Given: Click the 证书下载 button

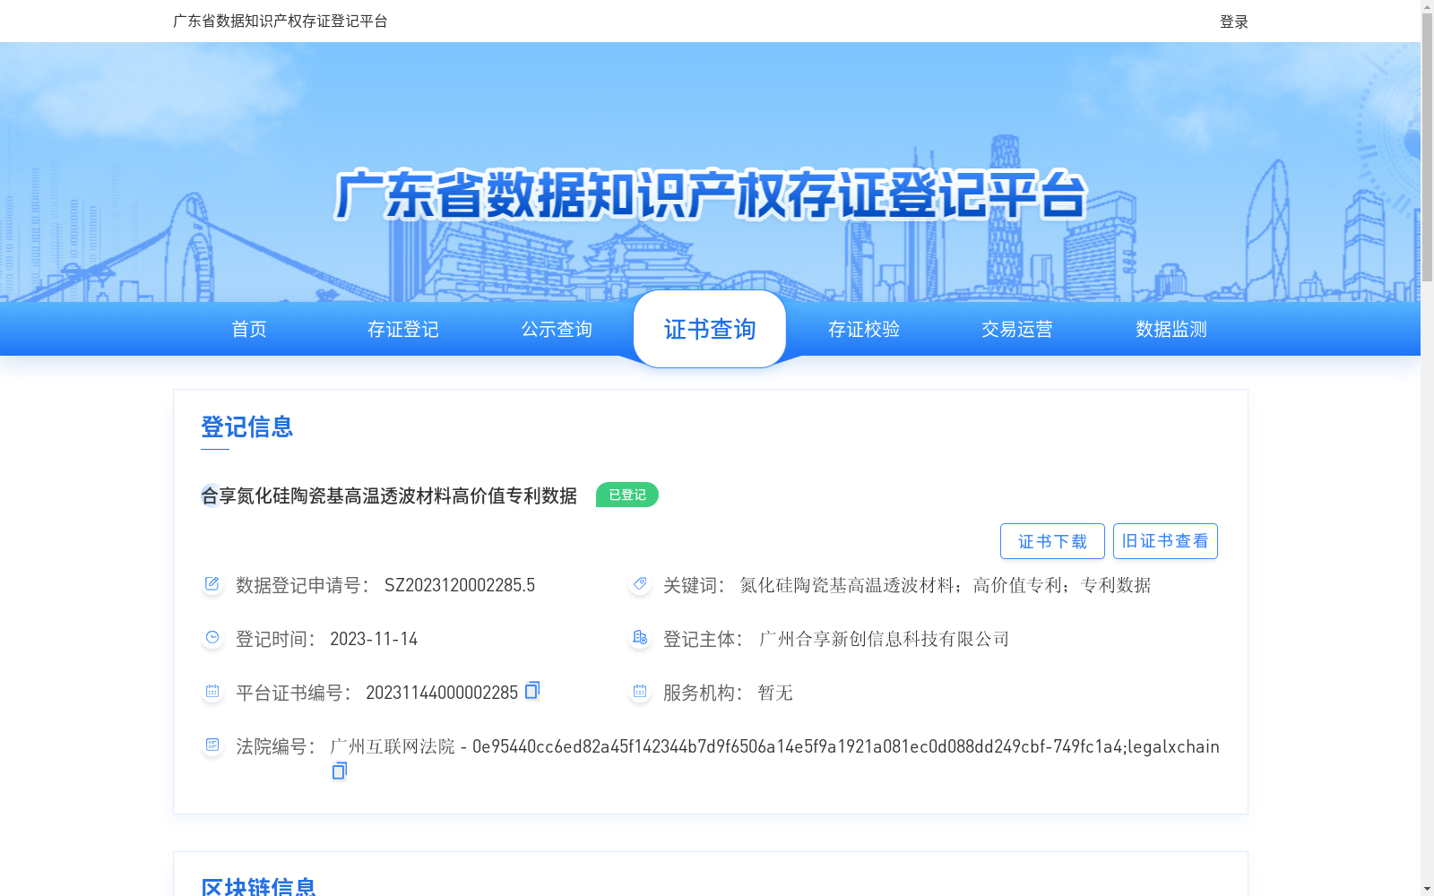Looking at the screenshot, I should pos(1052,541).
